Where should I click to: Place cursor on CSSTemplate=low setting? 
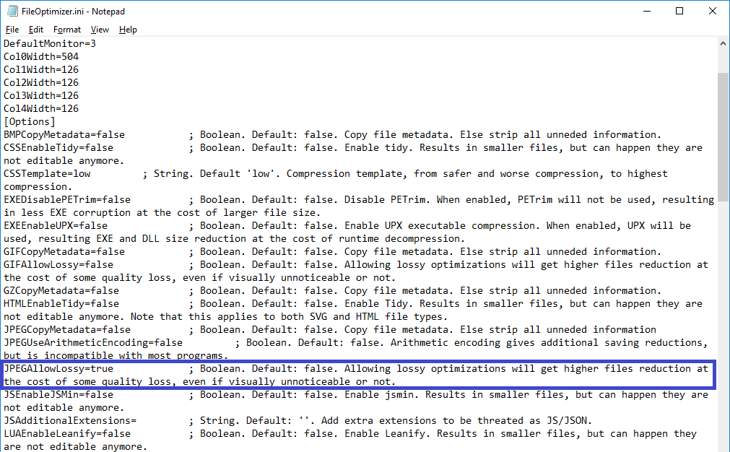click(47, 174)
